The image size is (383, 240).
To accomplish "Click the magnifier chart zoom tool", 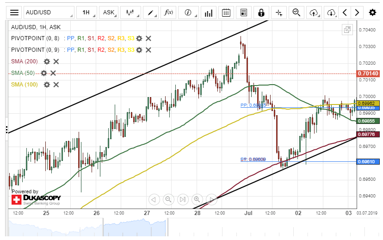I will pos(297,12).
